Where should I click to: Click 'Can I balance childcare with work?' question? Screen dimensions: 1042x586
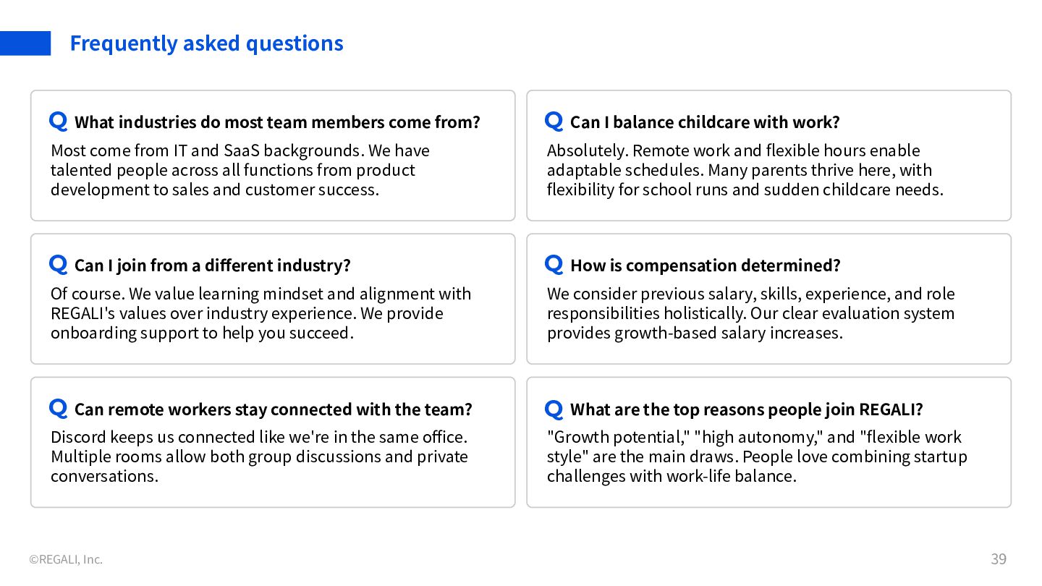coord(705,122)
